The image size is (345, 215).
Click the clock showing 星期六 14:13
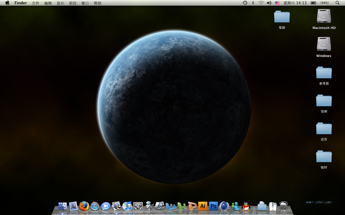pos(295,3)
